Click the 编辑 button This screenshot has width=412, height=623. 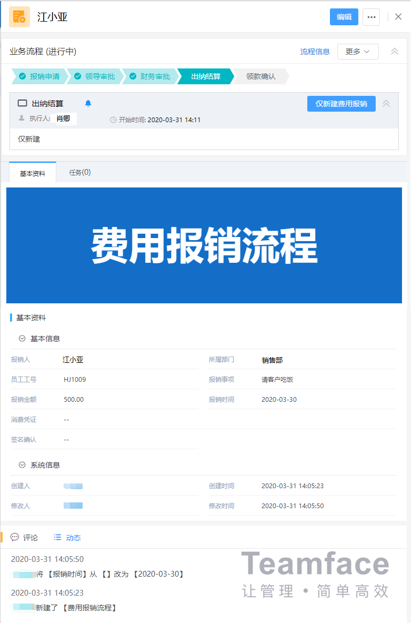(x=344, y=17)
